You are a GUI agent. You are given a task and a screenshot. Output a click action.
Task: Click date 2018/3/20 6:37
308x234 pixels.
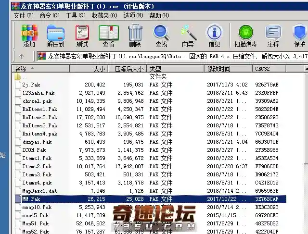point(227,166)
